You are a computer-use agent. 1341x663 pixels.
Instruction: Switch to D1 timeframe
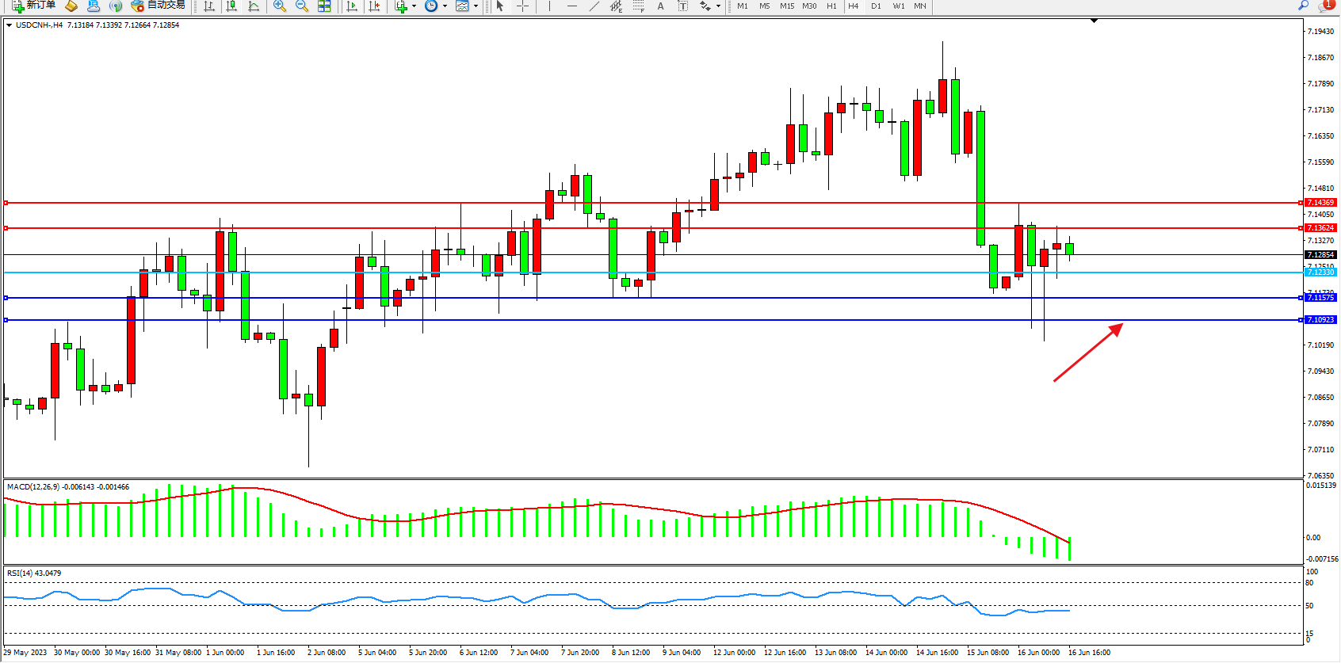[876, 6]
